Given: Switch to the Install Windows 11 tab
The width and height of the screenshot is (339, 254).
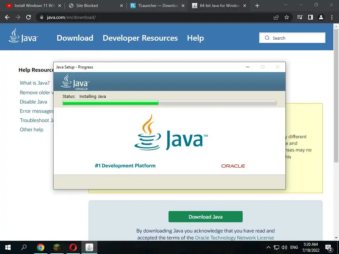Looking at the screenshot, I should (x=34, y=6).
